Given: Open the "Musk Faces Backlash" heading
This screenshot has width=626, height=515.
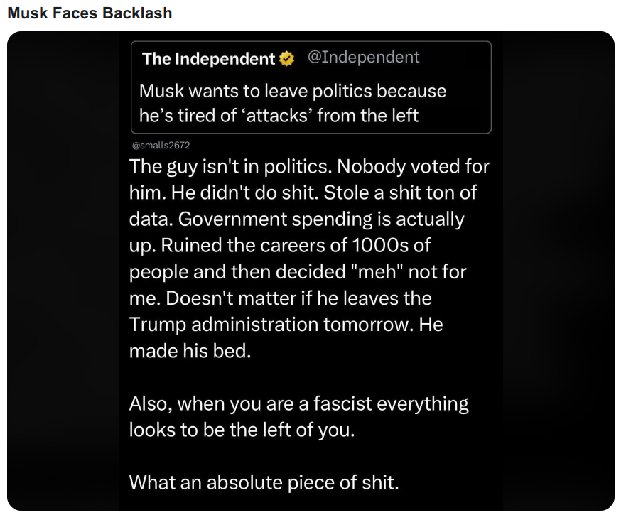Looking at the screenshot, I should (90, 13).
